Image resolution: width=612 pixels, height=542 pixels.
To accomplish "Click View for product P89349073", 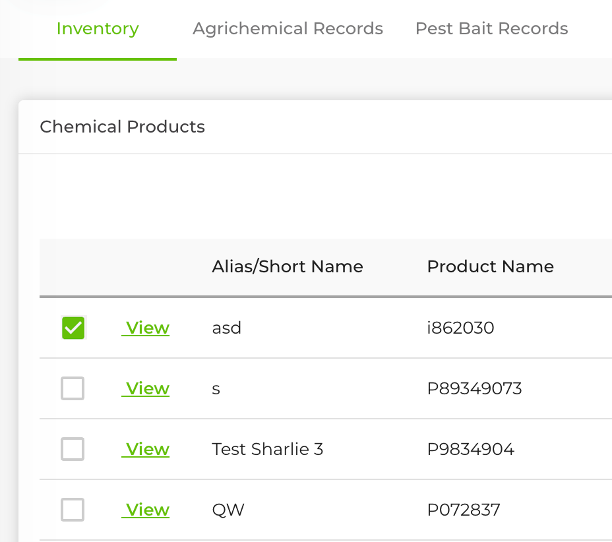I will pyautogui.click(x=147, y=388).
